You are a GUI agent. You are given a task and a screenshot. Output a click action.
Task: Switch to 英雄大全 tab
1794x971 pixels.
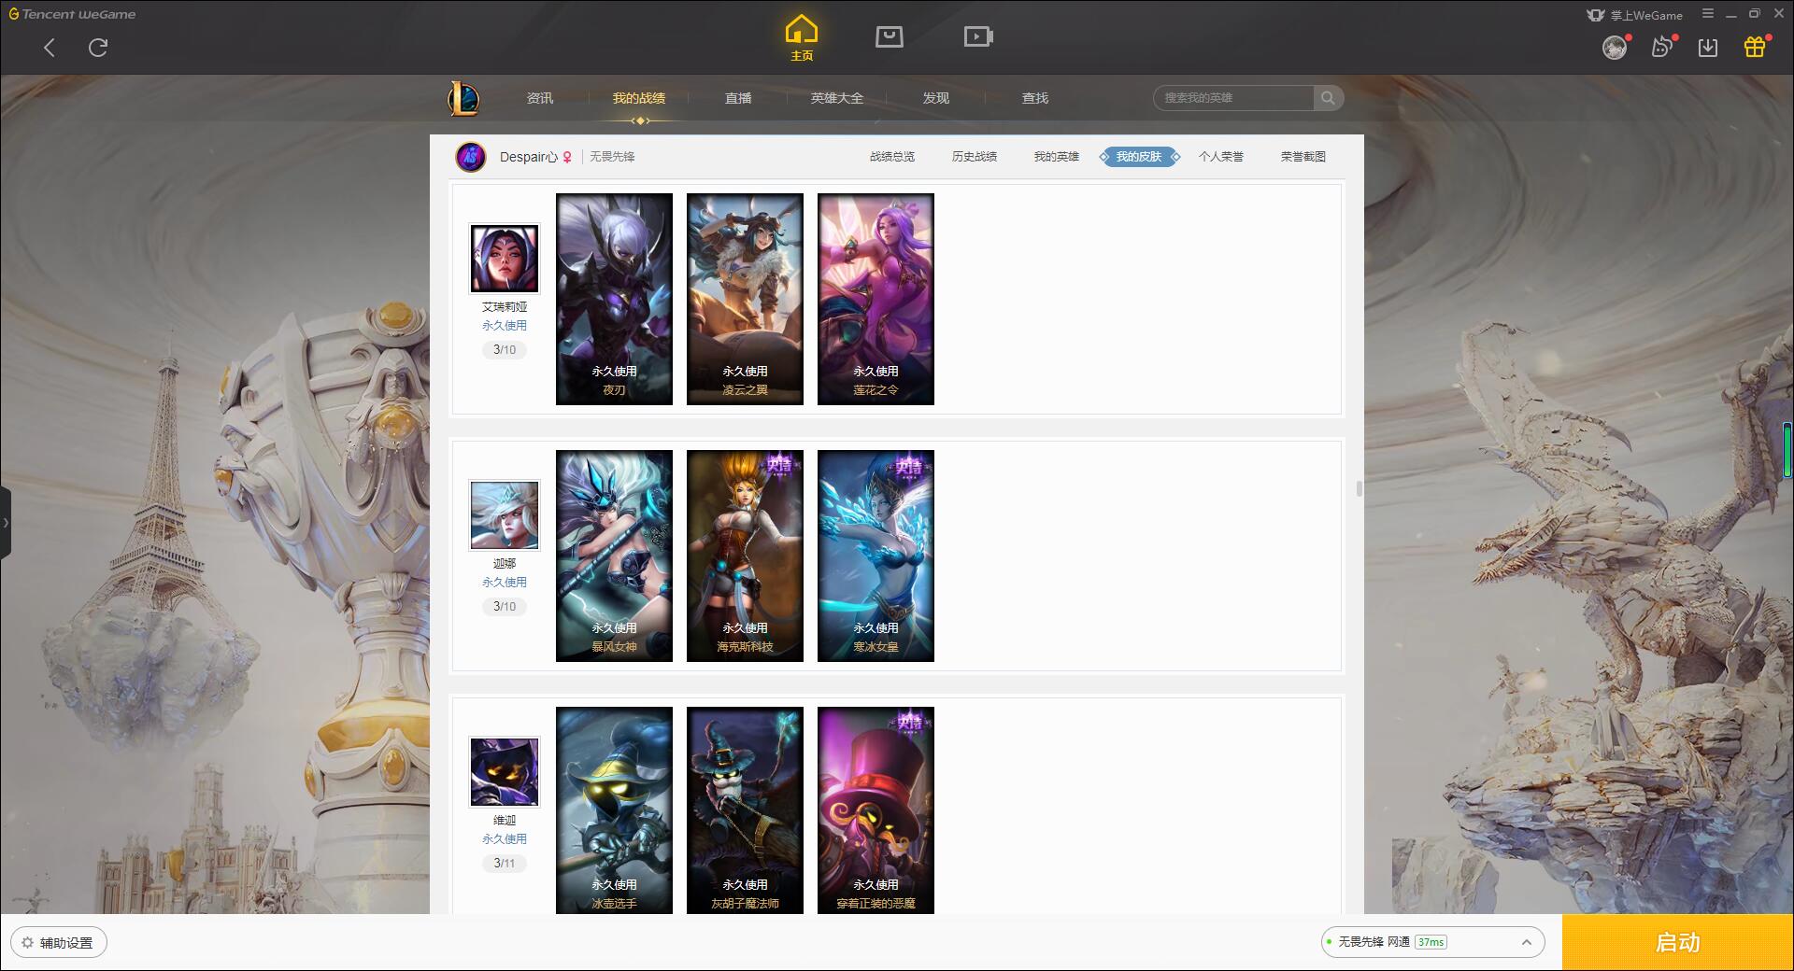coord(837,98)
